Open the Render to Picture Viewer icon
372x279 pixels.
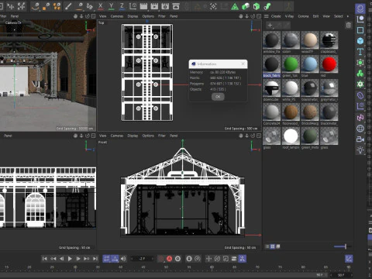click(154, 6)
